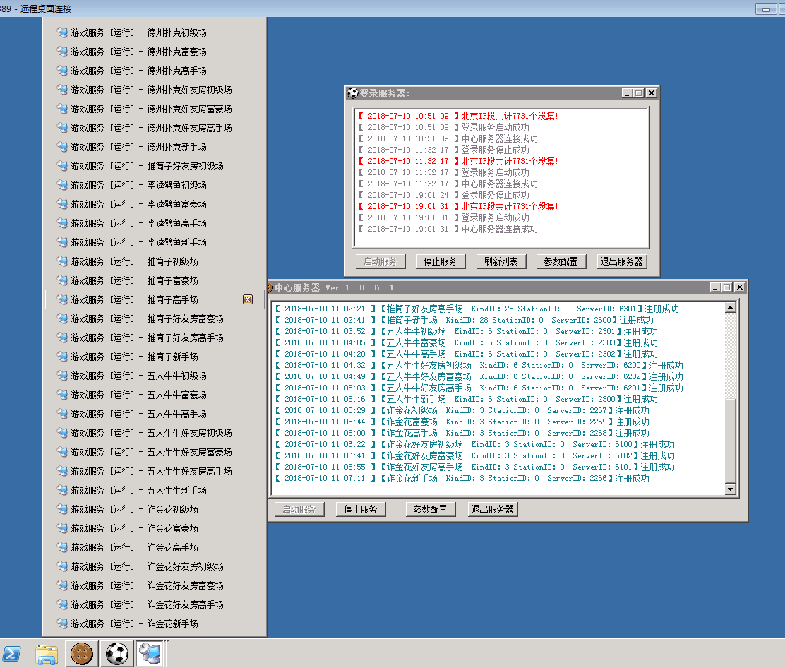Screen dimensions: 785x668
Task: Maximize the 中心服务器 window
Action: (x=727, y=287)
